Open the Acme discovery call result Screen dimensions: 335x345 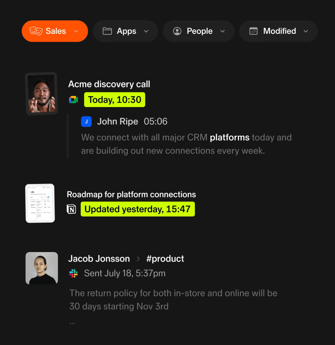coord(109,84)
